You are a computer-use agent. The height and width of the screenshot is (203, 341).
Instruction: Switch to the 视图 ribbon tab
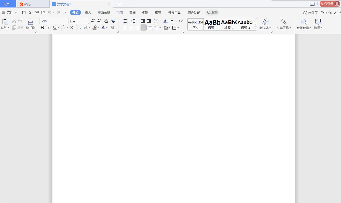[x=145, y=12]
